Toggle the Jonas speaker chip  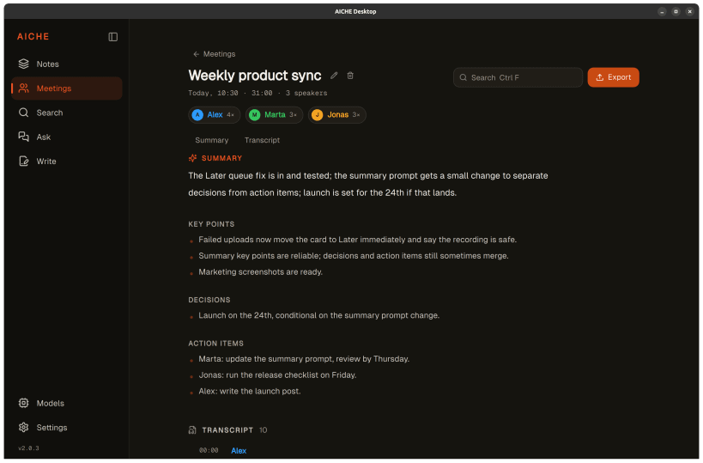click(336, 115)
